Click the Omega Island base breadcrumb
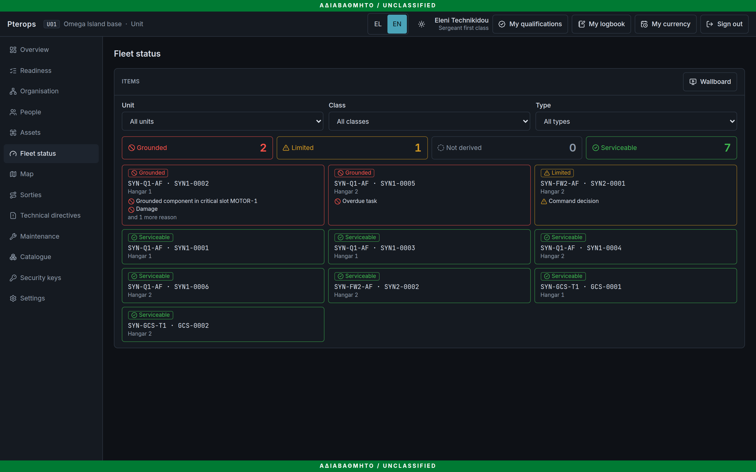This screenshot has width=756, height=472. coord(92,24)
